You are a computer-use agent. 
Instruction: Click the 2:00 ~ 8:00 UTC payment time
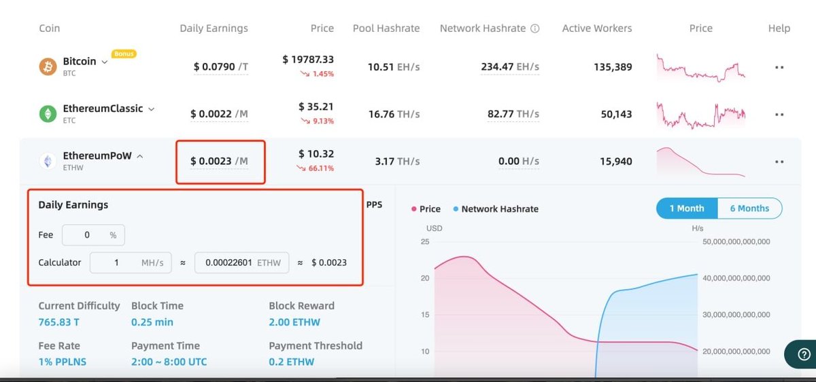click(x=169, y=362)
